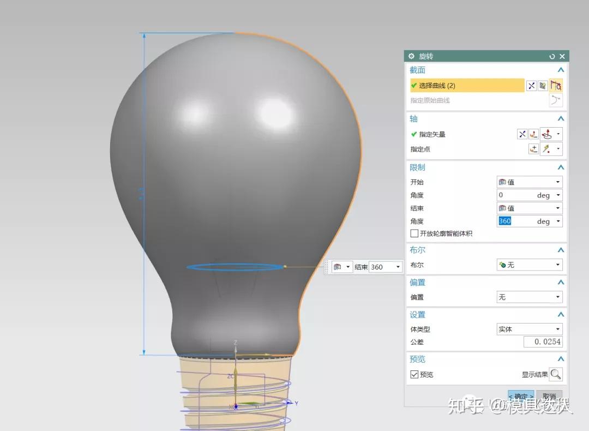Open the point constructor icon beside 指定点

(533, 148)
